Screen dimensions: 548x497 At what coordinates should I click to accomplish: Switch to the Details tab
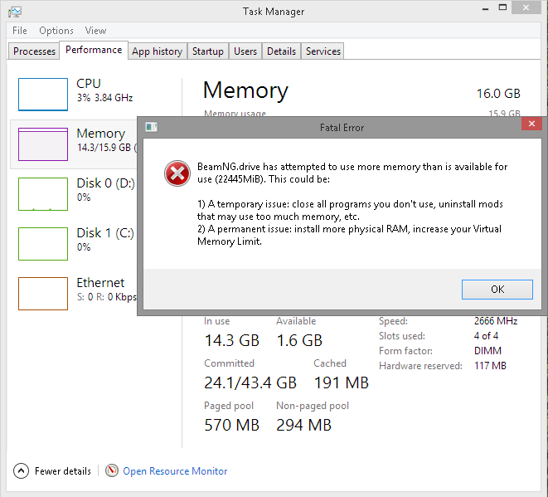pos(281,51)
